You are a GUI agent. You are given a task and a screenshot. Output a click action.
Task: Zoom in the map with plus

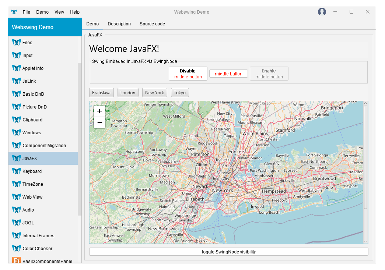pyautogui.click(x=99, y=111)
